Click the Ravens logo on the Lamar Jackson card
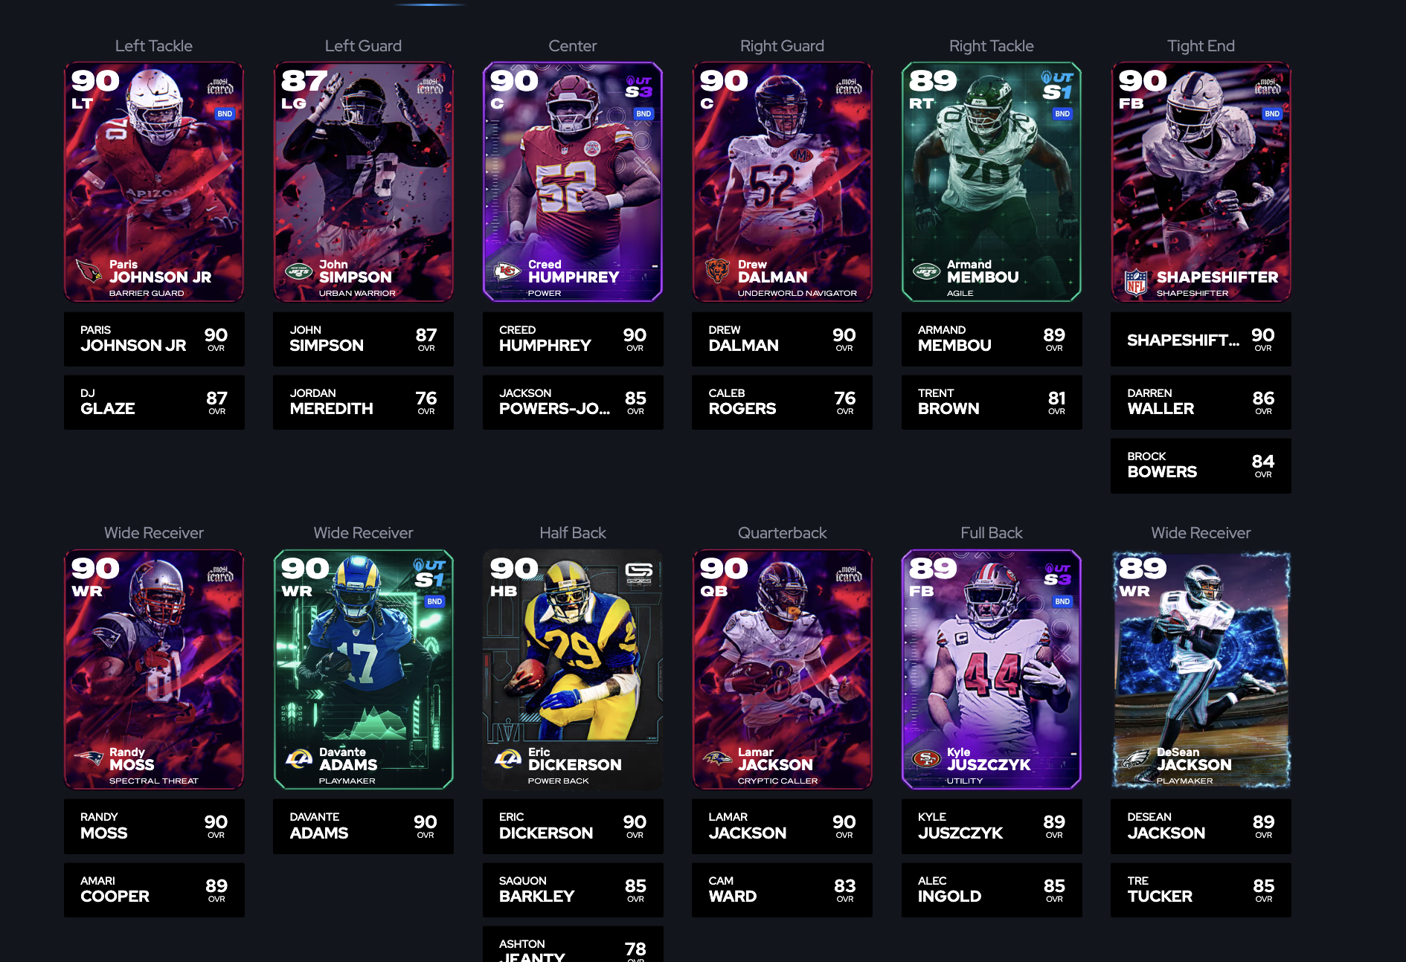The width and height of the screenshot is (1406, 962). pyautogui.click(x=717, y=758)
